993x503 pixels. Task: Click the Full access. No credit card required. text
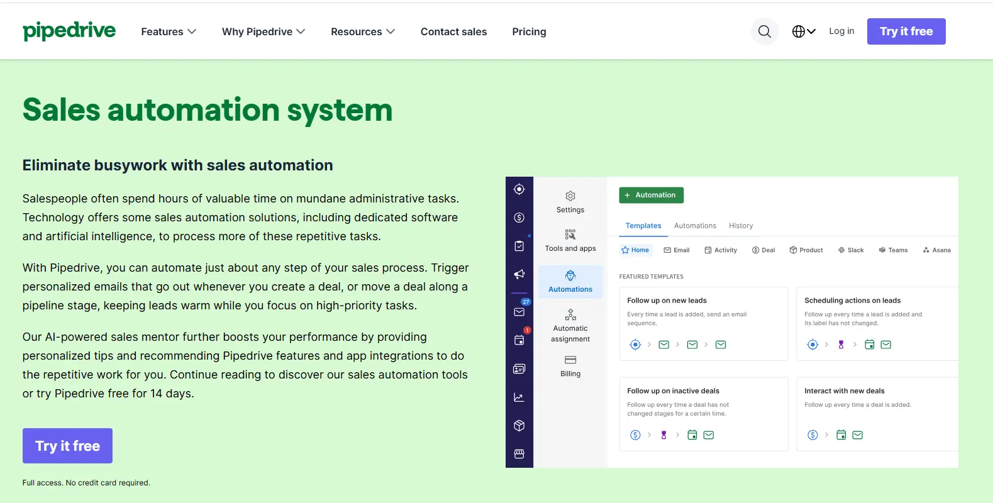pos(86,483)
